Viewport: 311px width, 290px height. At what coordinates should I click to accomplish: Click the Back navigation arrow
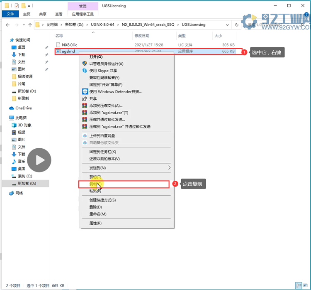tap(8, 25)
